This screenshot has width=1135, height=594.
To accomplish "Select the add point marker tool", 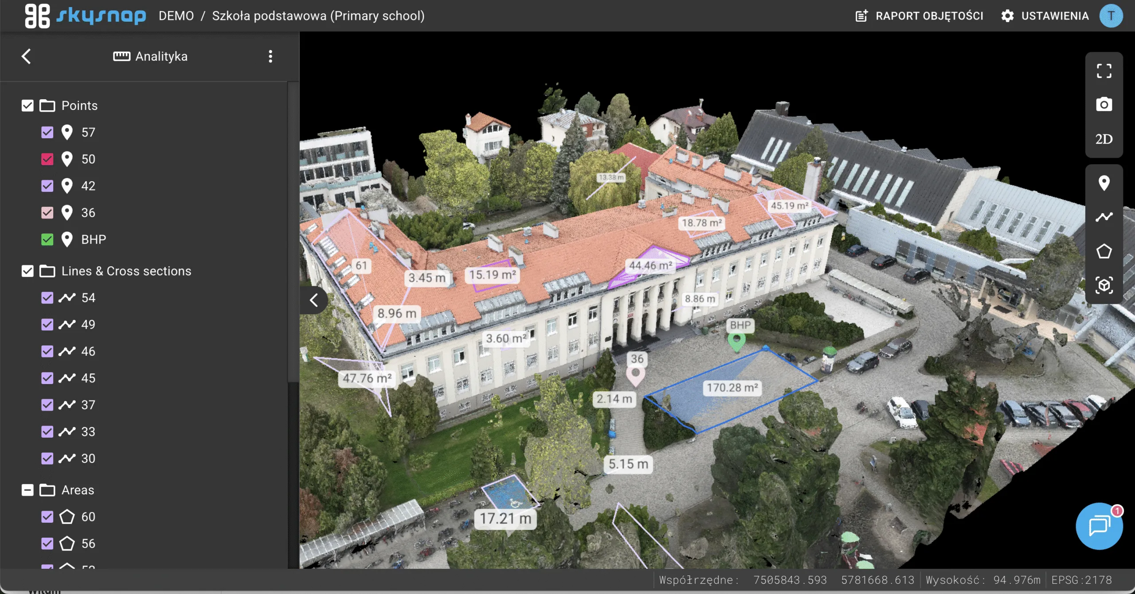I will tap(1104, 183).
